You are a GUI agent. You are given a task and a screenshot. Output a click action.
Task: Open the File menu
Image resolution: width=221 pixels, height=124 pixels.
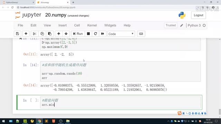20,25
